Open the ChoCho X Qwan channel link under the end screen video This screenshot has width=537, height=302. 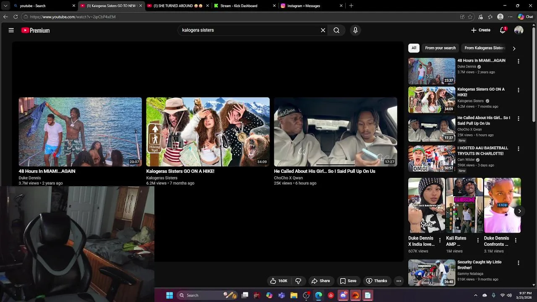[288, 178]
